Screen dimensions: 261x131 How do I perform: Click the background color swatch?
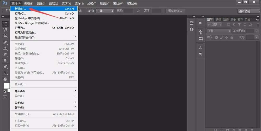tap(9, 90)
